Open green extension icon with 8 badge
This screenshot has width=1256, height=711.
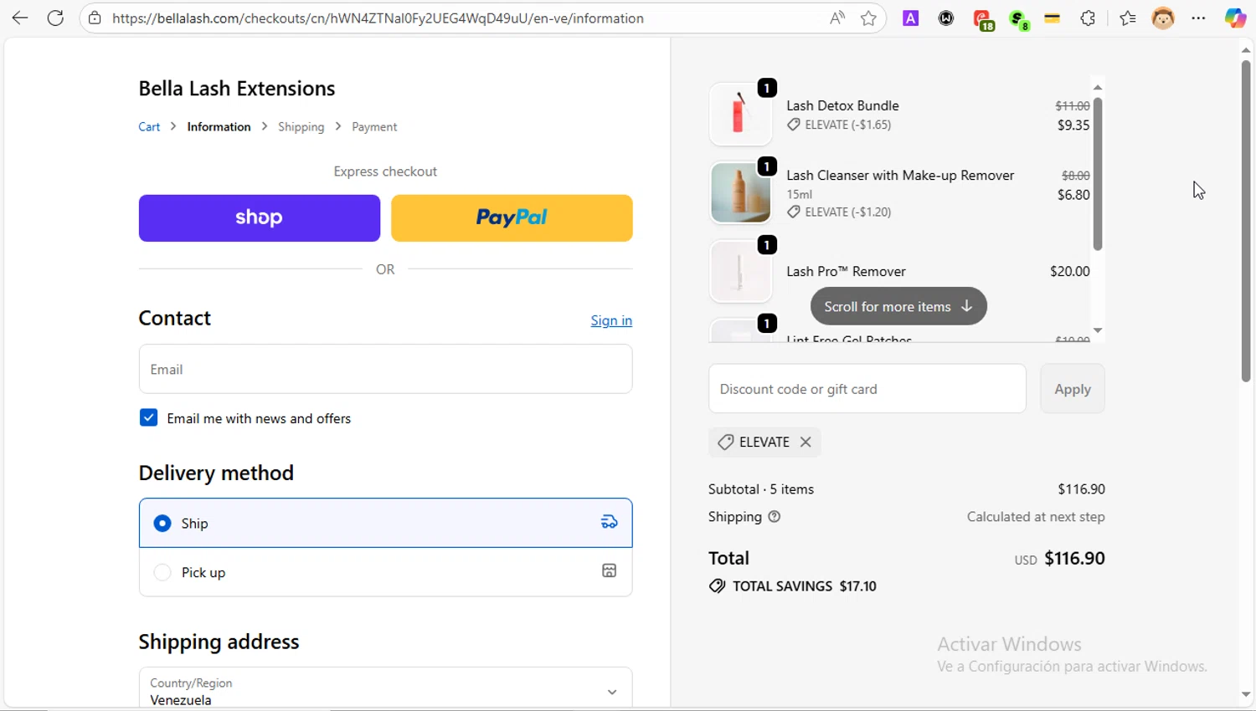[1019, 19]
